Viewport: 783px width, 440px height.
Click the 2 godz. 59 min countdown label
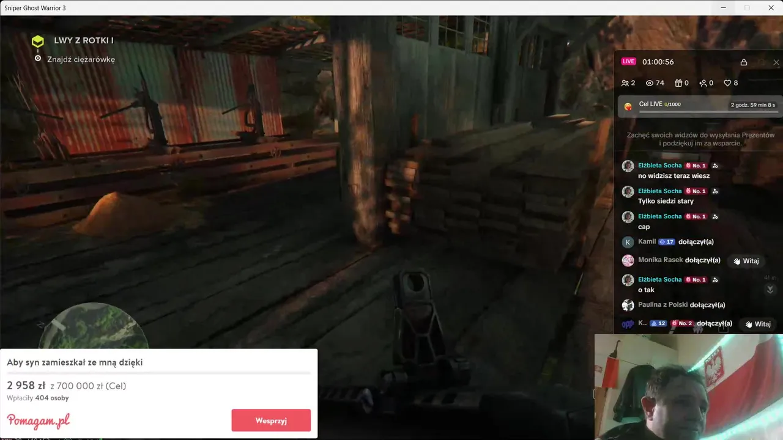754,105
